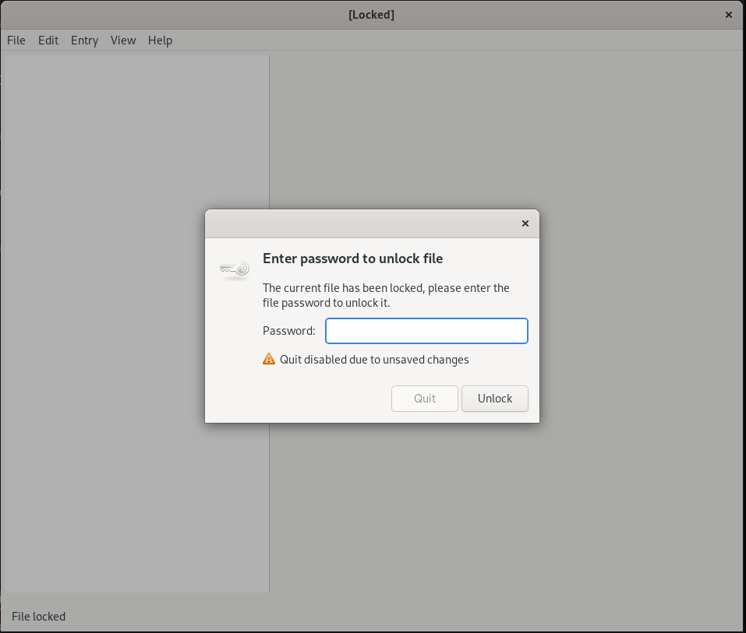Close the unlock password dialog
The width and height of the screenshot is (746, 633).
pyautogui.click(x=525, y=223)
